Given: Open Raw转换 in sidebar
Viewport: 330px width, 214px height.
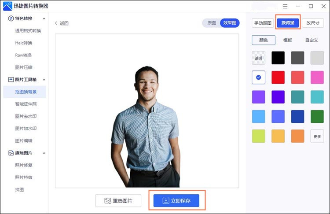Looking at the screenshot, I should point(23,55).
